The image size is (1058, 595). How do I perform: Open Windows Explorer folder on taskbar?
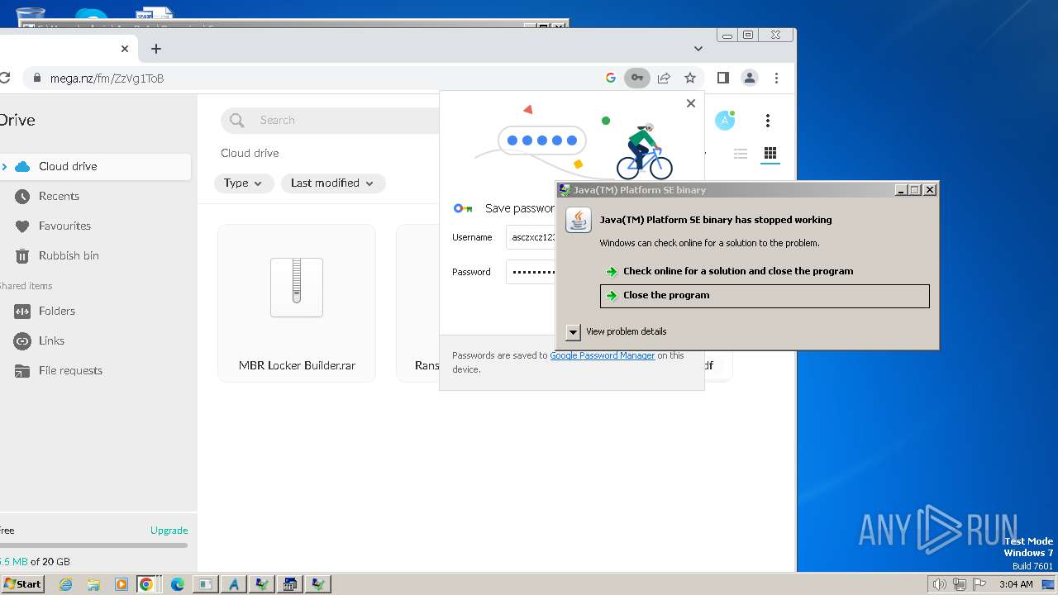pyautogui.click(x=93, y=584)
